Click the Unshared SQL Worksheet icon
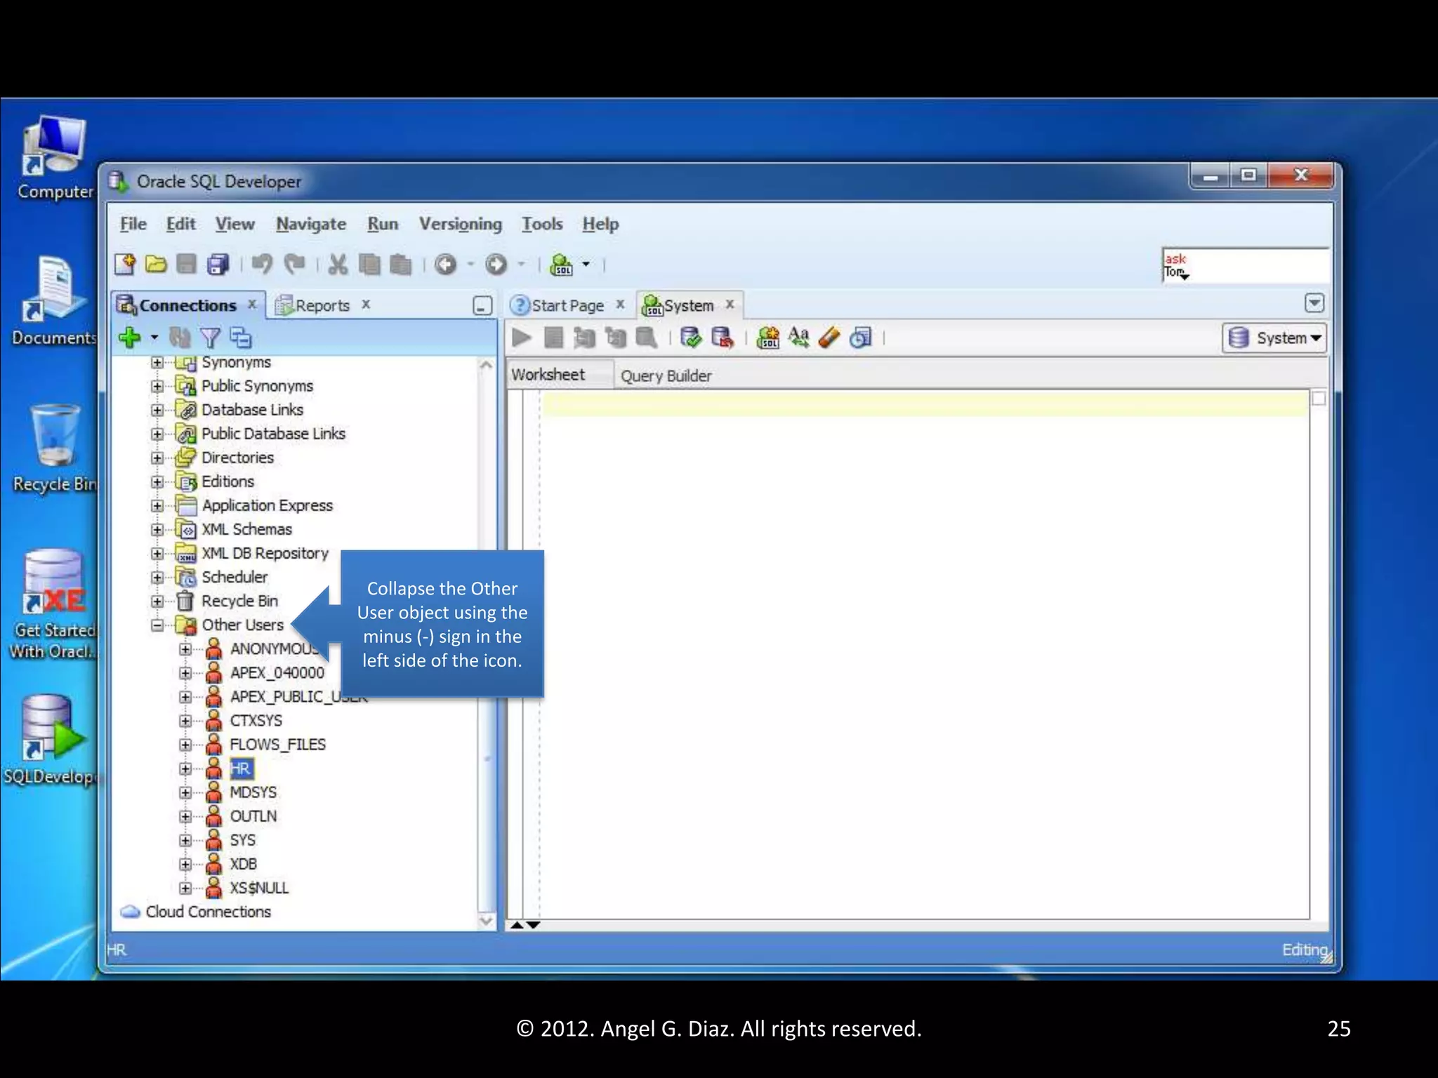1438x1078 pixels. pyautogui.click(x=768, y=338)
